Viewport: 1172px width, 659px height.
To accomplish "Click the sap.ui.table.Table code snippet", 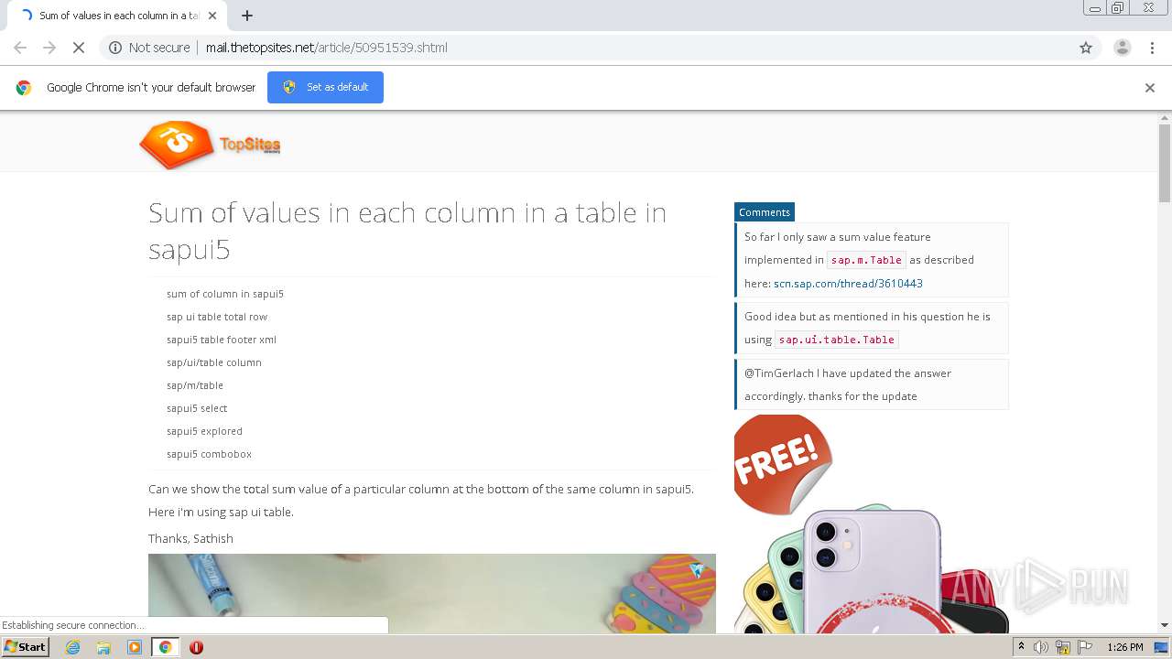I will pos(837,340).
